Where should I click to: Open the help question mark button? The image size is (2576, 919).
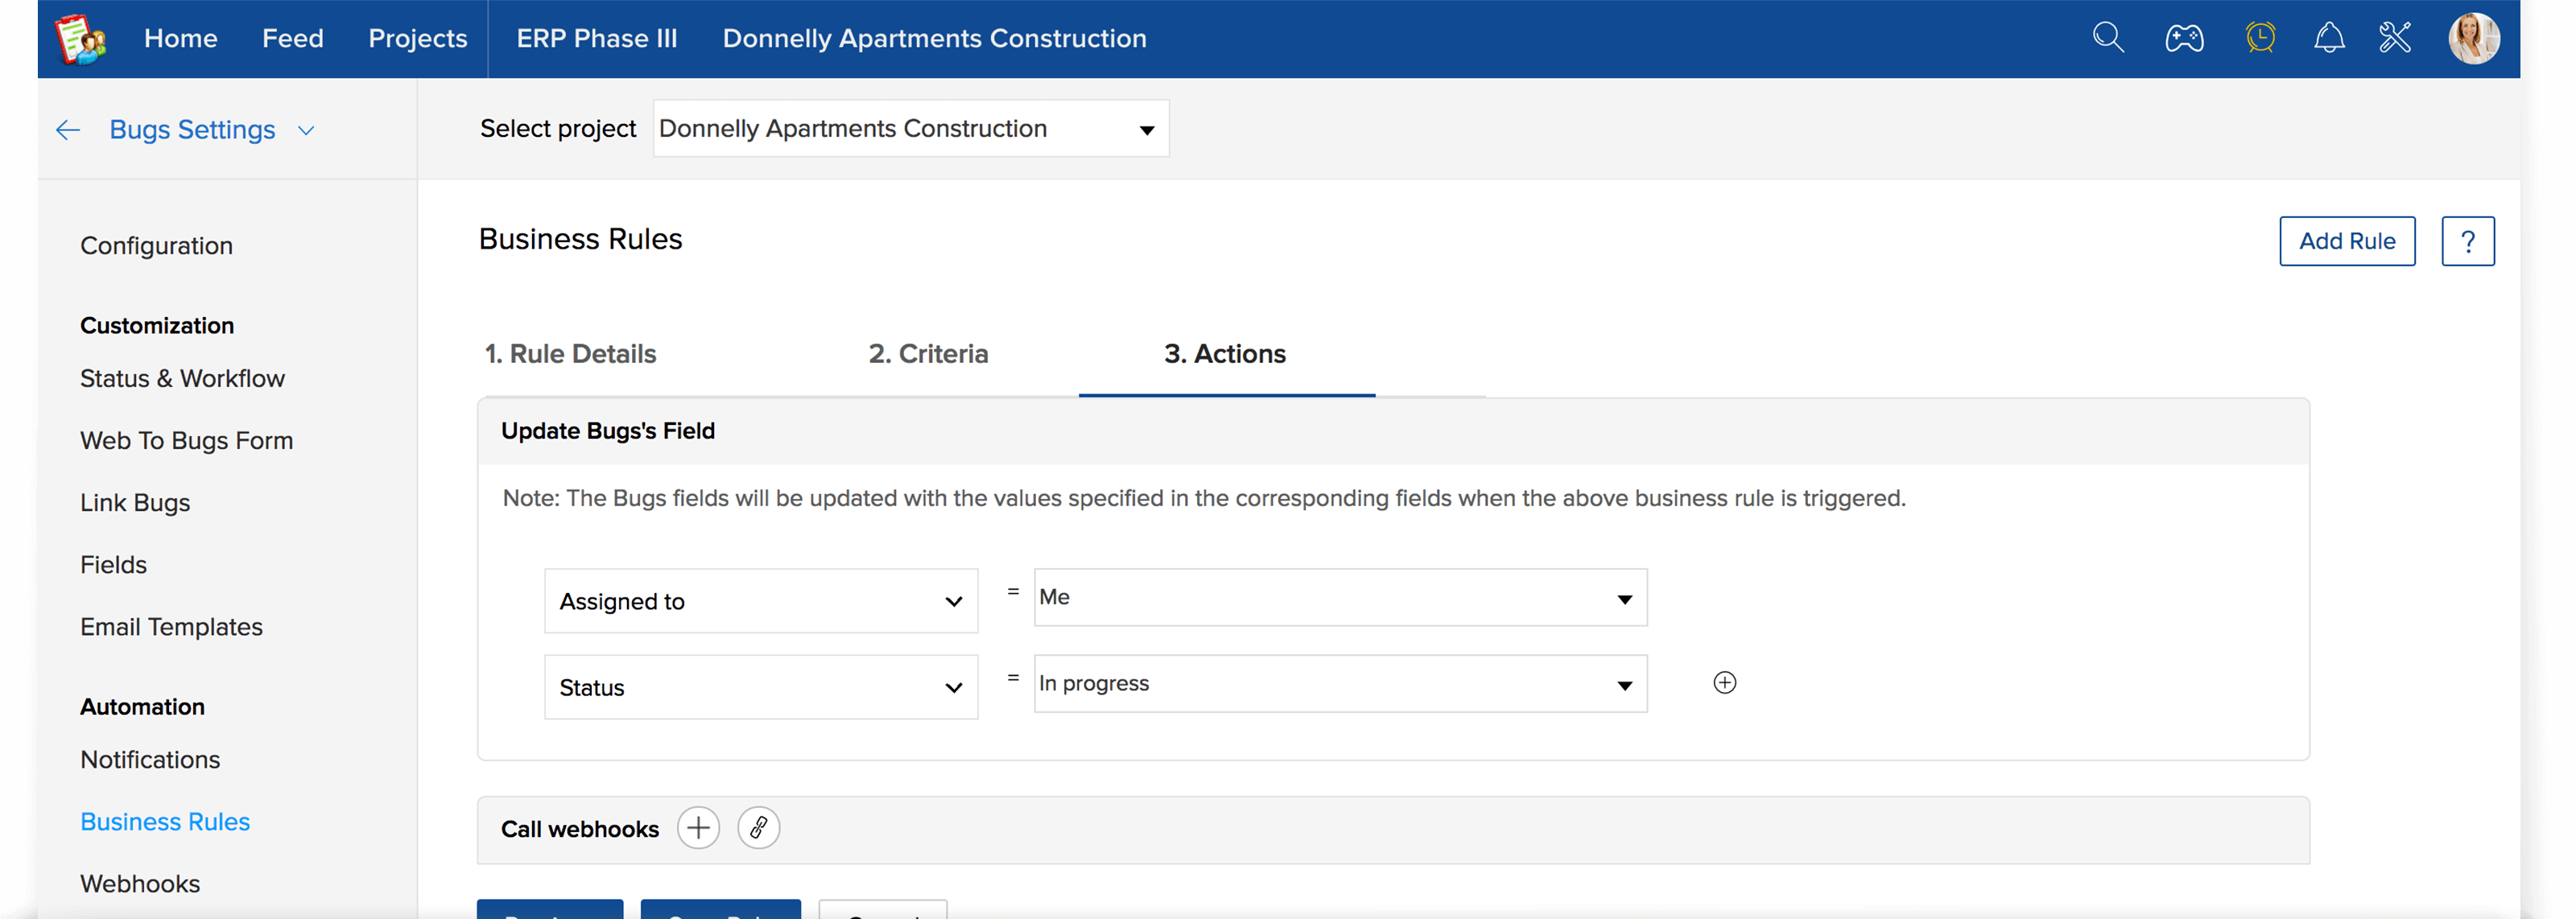coord(2467,241)
